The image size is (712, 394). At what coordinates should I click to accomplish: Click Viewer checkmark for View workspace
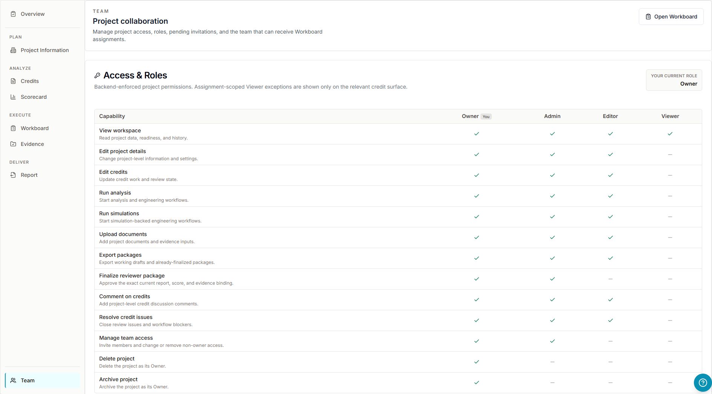[x=670, y=134]
